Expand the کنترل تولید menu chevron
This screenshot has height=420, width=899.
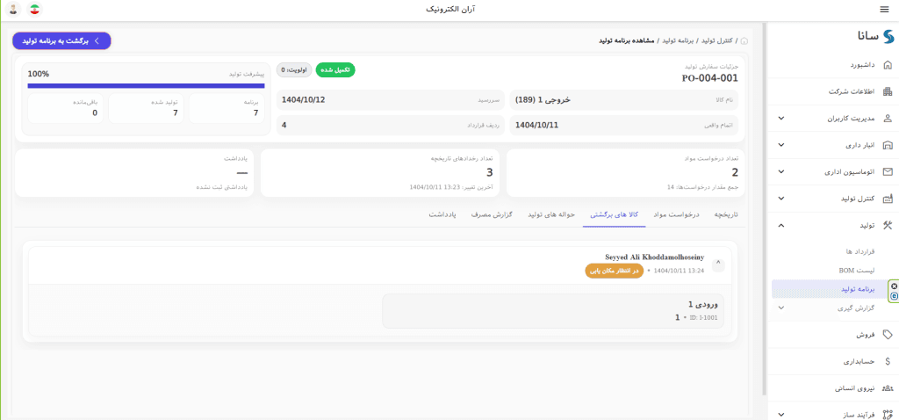(x=780, y=199)
